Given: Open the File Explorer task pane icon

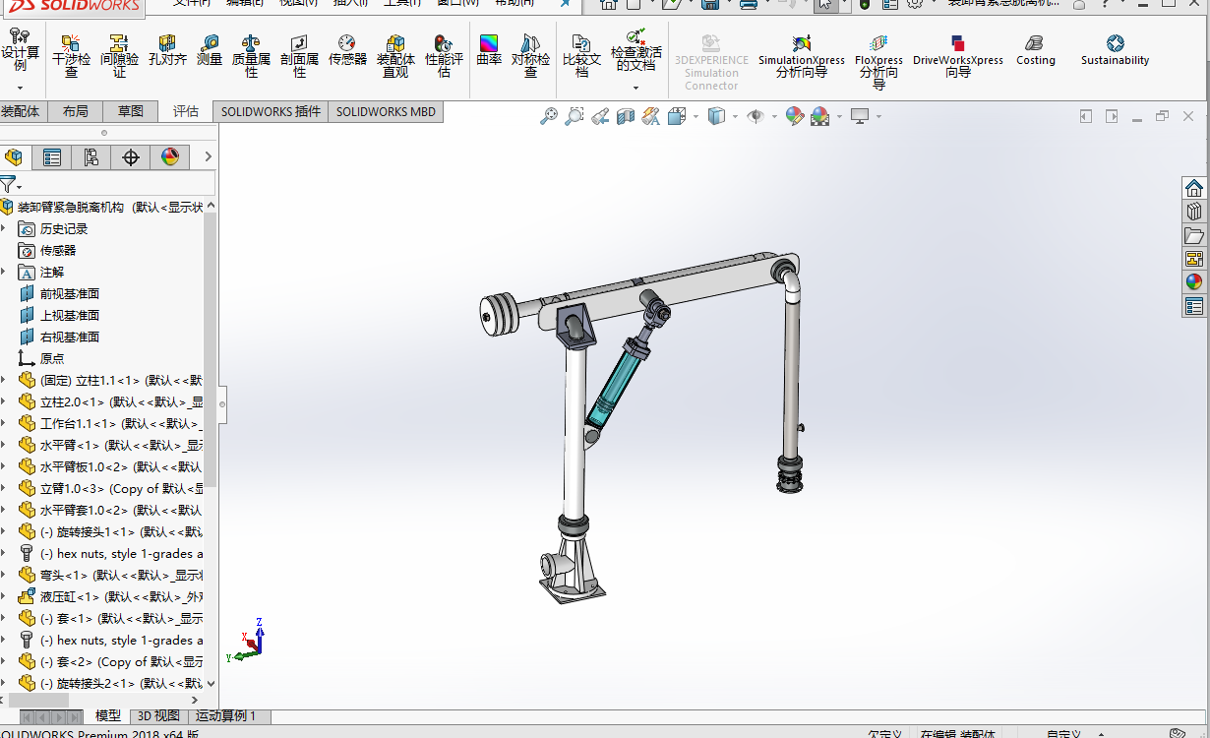Looking at the screenshot, I should pyautogui.click(x=1194, y=234).
